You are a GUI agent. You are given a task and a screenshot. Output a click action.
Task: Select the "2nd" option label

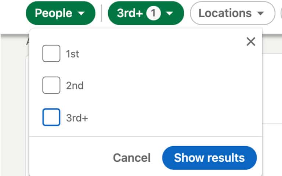75,86
